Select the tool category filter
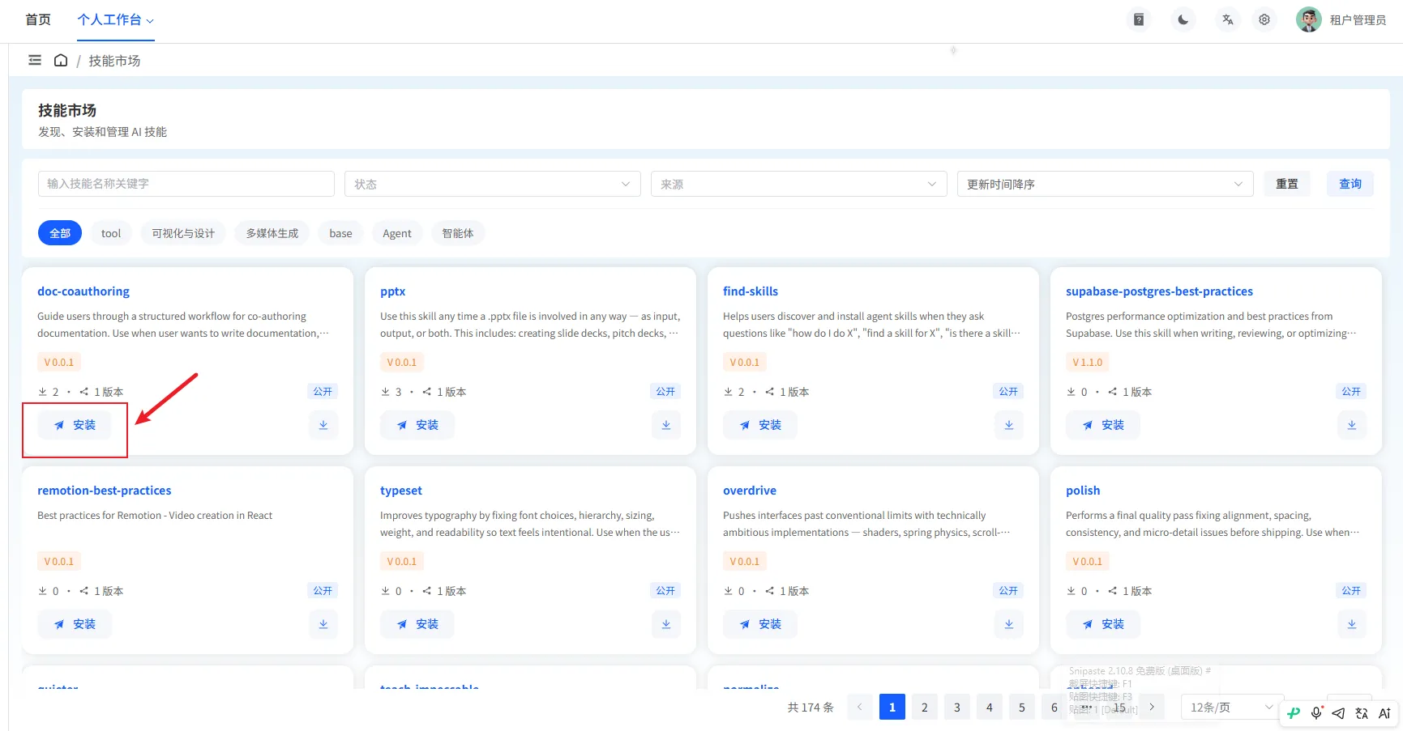Image resolution: width=1403 pixels, height=731 pixels. (x=111, y=233)
